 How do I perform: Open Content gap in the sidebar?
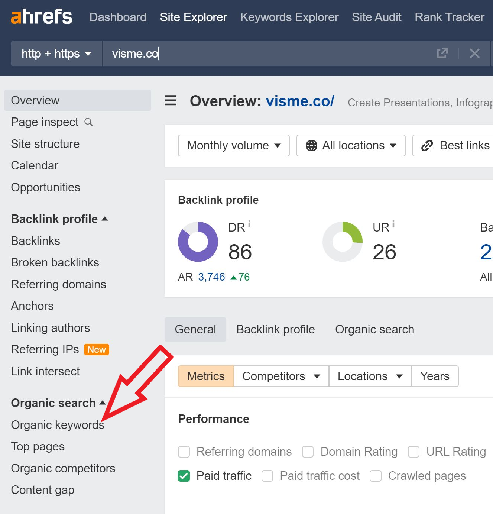point(43,490)
